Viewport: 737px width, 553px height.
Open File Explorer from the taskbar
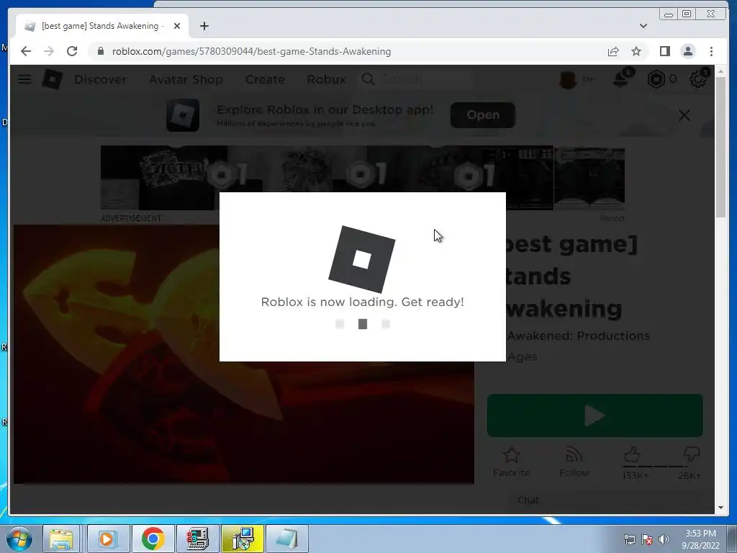click(x=61, y=539)
